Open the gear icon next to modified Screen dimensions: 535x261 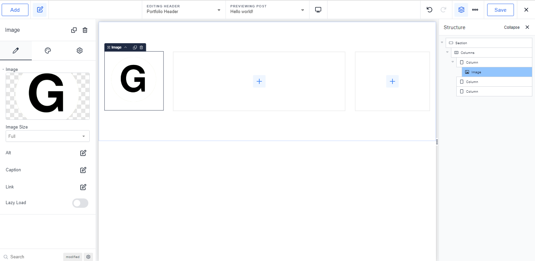point(88,257)
